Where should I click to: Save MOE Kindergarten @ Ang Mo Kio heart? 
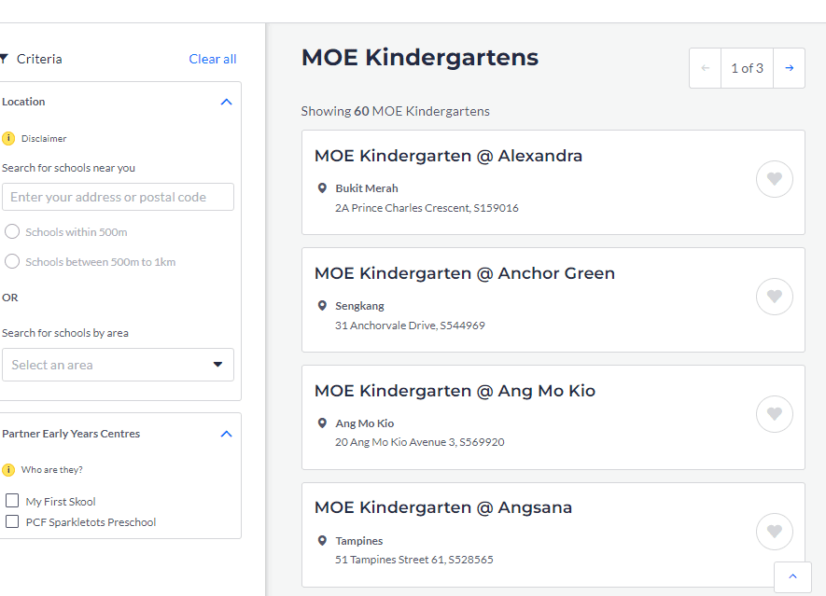774,414
